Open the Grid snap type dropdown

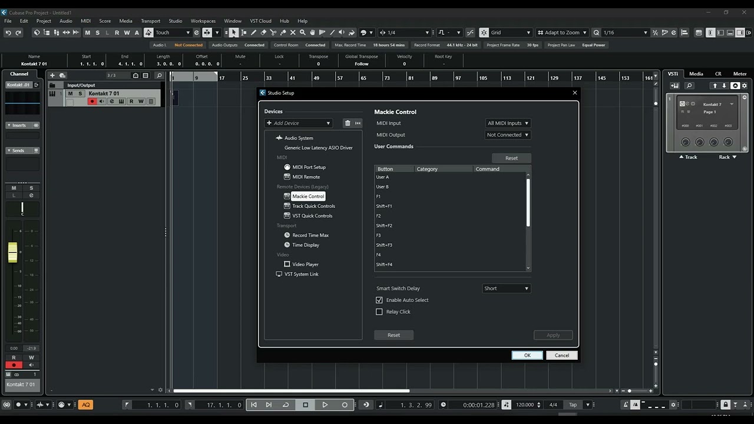511,32
